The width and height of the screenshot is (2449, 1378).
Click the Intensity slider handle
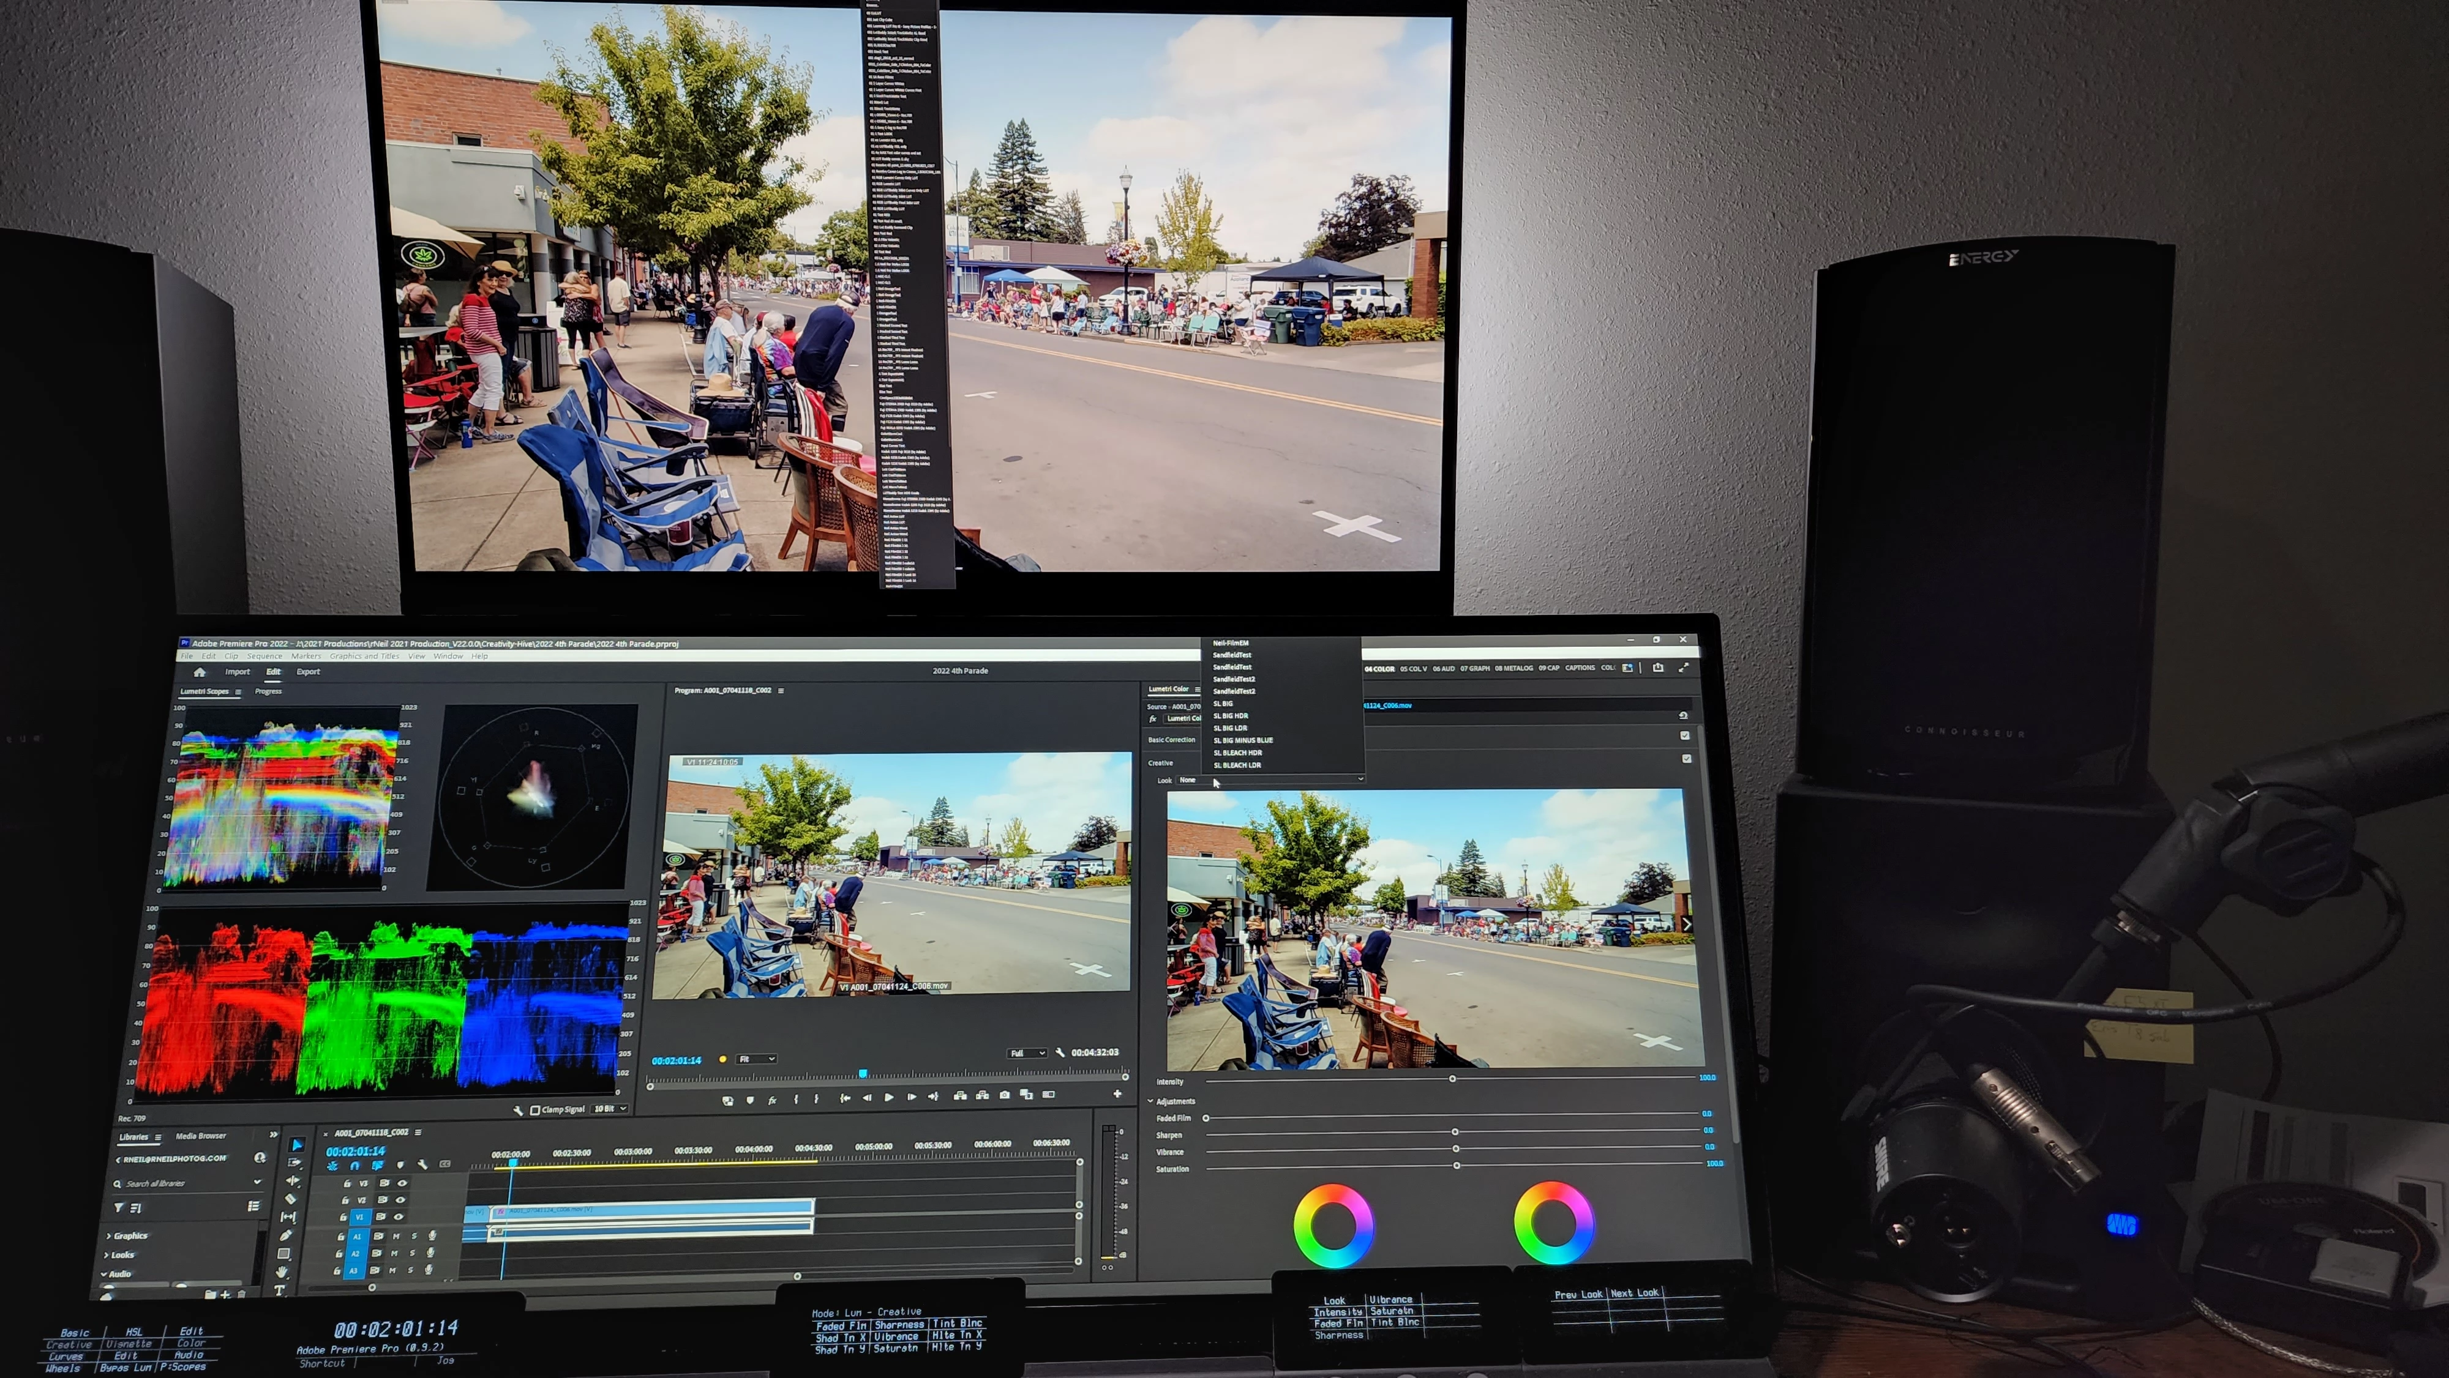click(1452, 1079)
